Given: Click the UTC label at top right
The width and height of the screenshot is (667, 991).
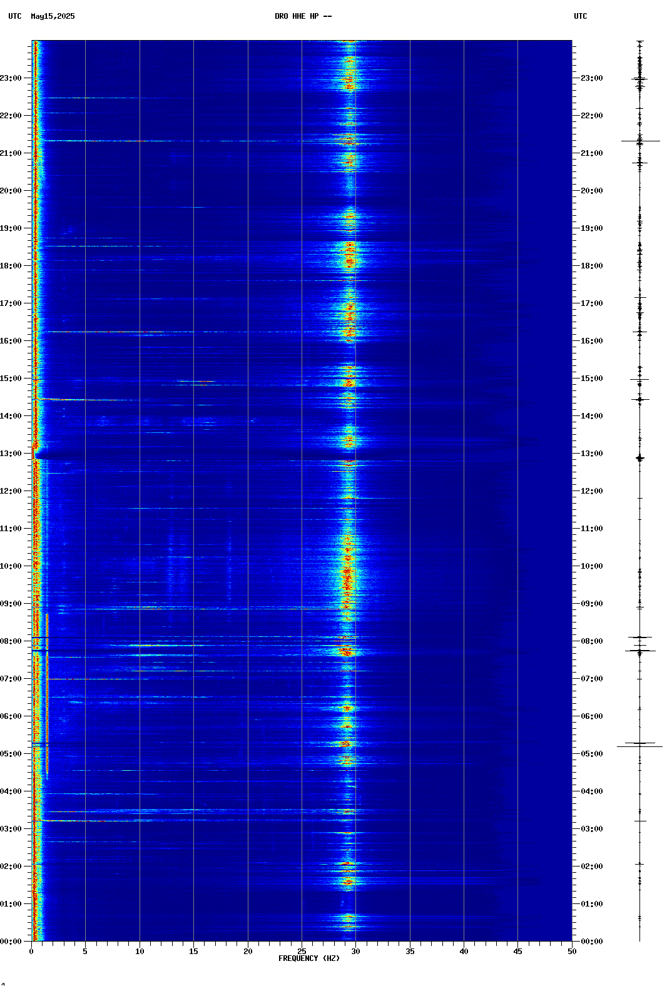Looking at the screenshot, I should tap(581, 16).
